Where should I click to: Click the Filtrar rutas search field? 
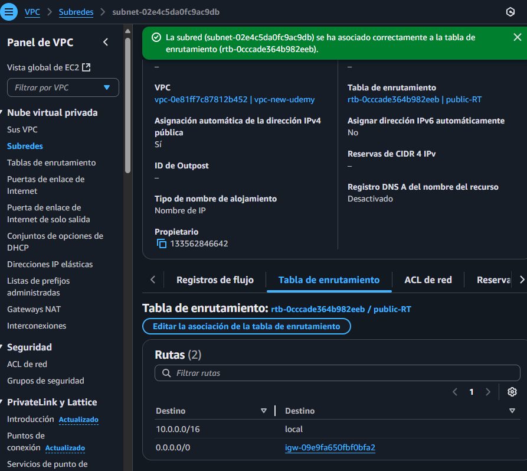pyautogui.click(x=337, y=373)
